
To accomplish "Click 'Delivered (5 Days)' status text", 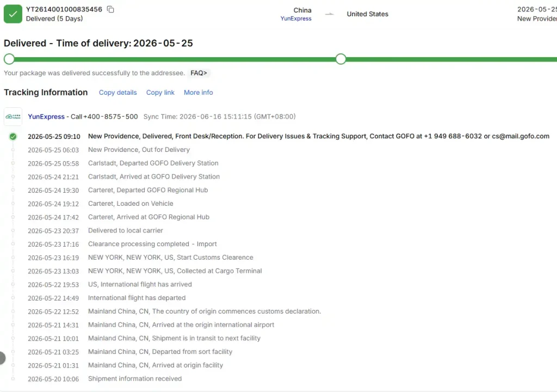I will 54,19.
